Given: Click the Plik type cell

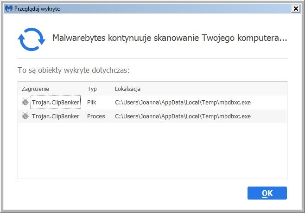Looking at the screenshot, I should [x=92, y=102].
